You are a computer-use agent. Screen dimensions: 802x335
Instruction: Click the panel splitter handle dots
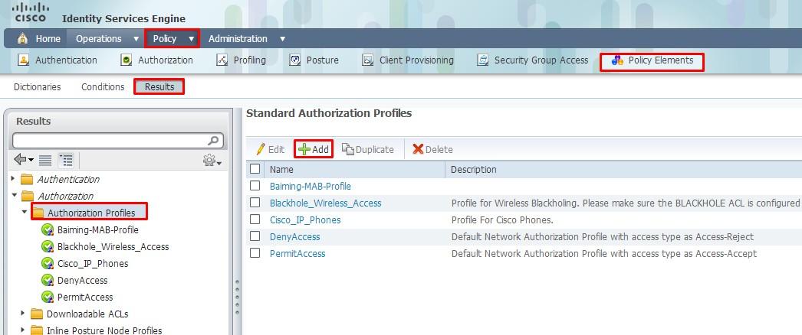click(237, 298)
